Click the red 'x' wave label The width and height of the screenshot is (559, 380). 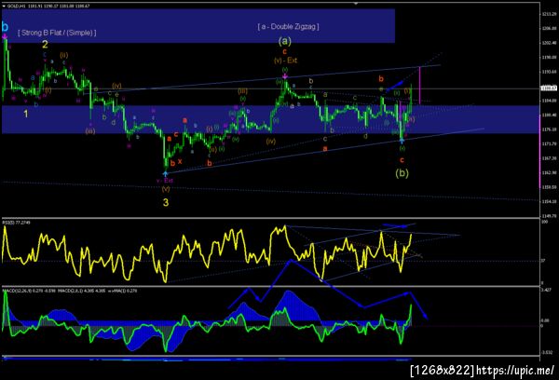click(x=180, y=161)
